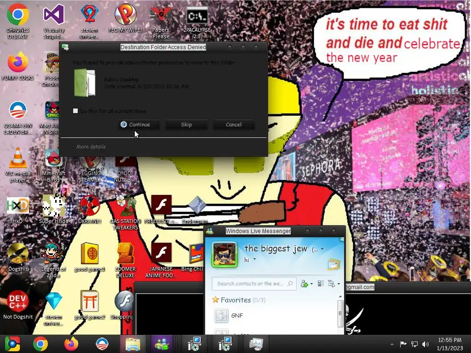Viewport: 471px width, 353px height.
Task: Select the Chrome desktop shortcut at top-left
Action: click(x=18, y=21)
